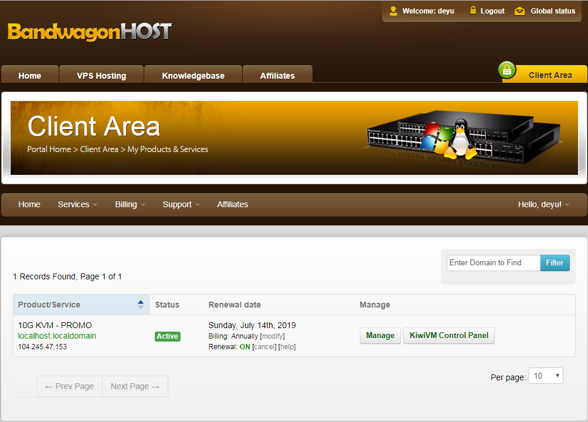588x422 pixels.
Task: Click Portal Home in the breadcrumb
Action: pos(49,149)
